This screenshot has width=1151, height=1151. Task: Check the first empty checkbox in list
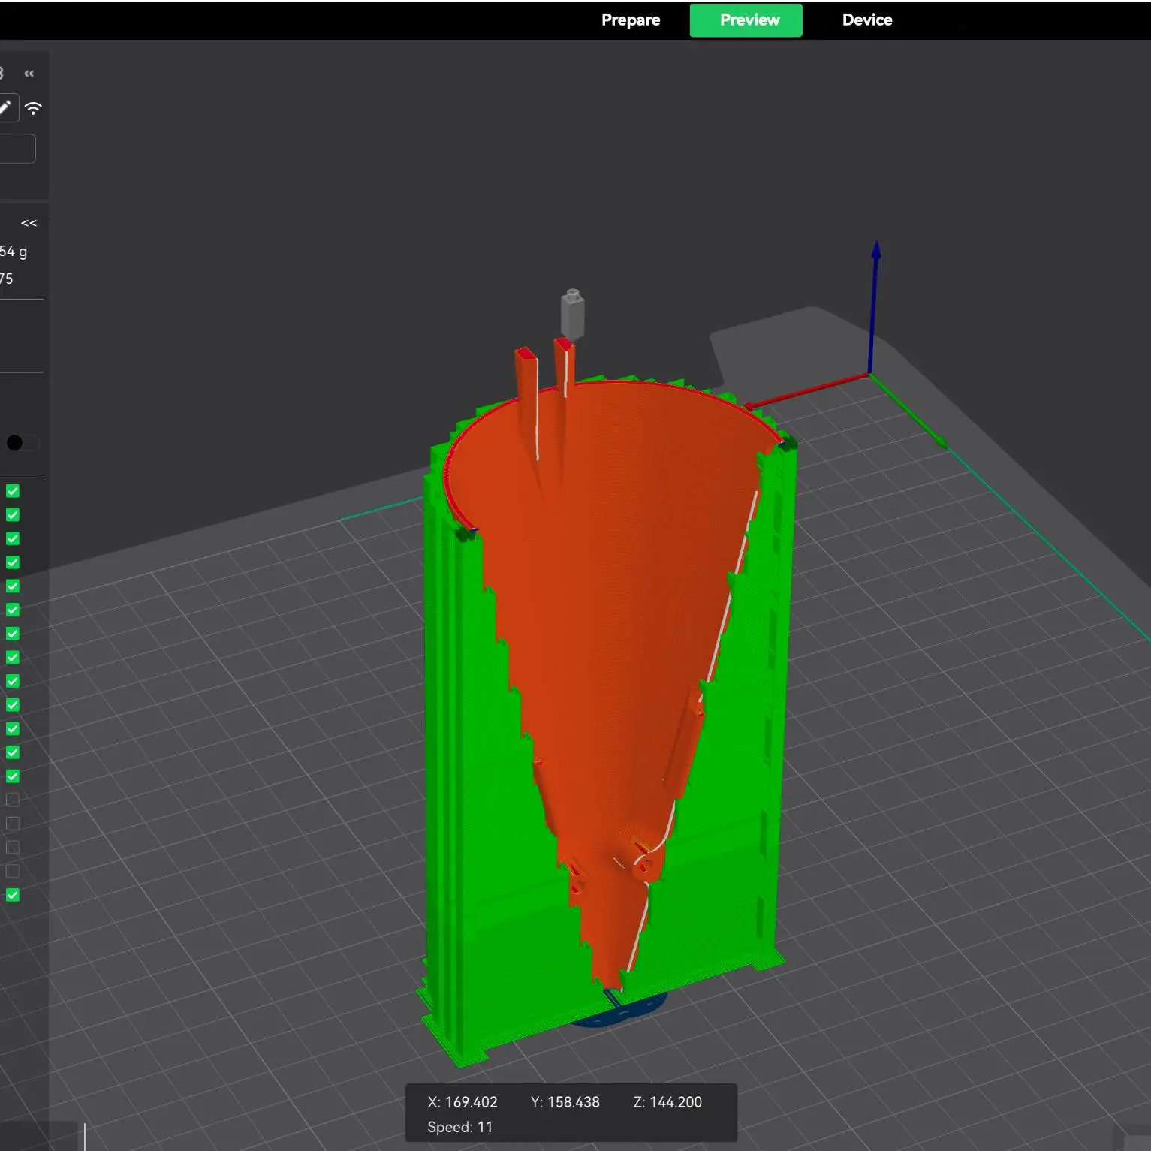13,800
